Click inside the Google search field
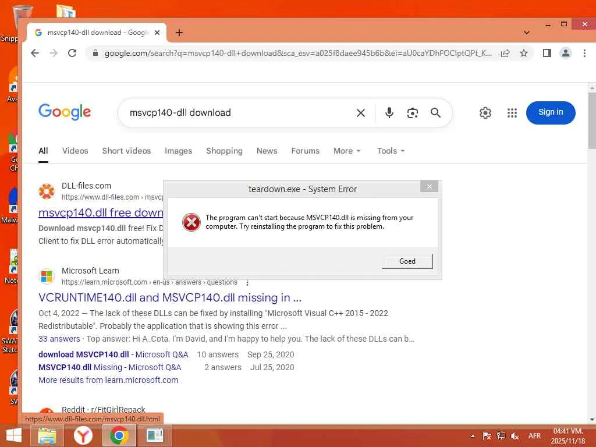596x447 pixels. coord(239,113)
